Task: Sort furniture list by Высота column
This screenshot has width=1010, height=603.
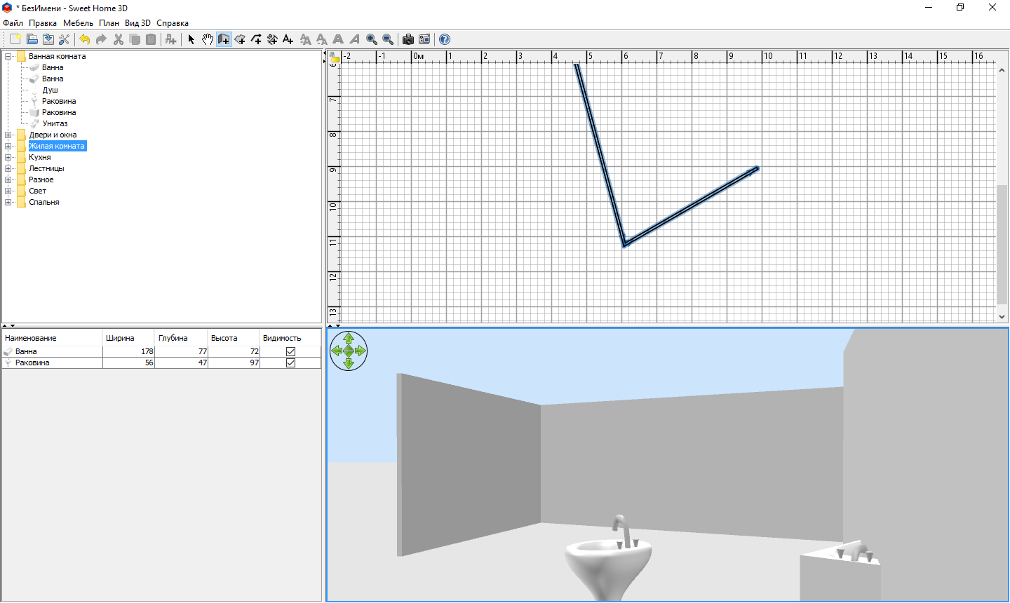Action: pyautogui.click(x=234, y=338)
